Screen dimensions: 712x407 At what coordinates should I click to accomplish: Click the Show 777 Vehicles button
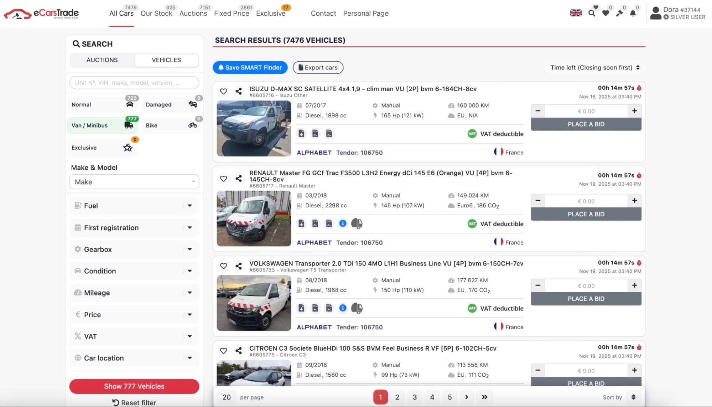pyautogui.click(x=134, y=386)
